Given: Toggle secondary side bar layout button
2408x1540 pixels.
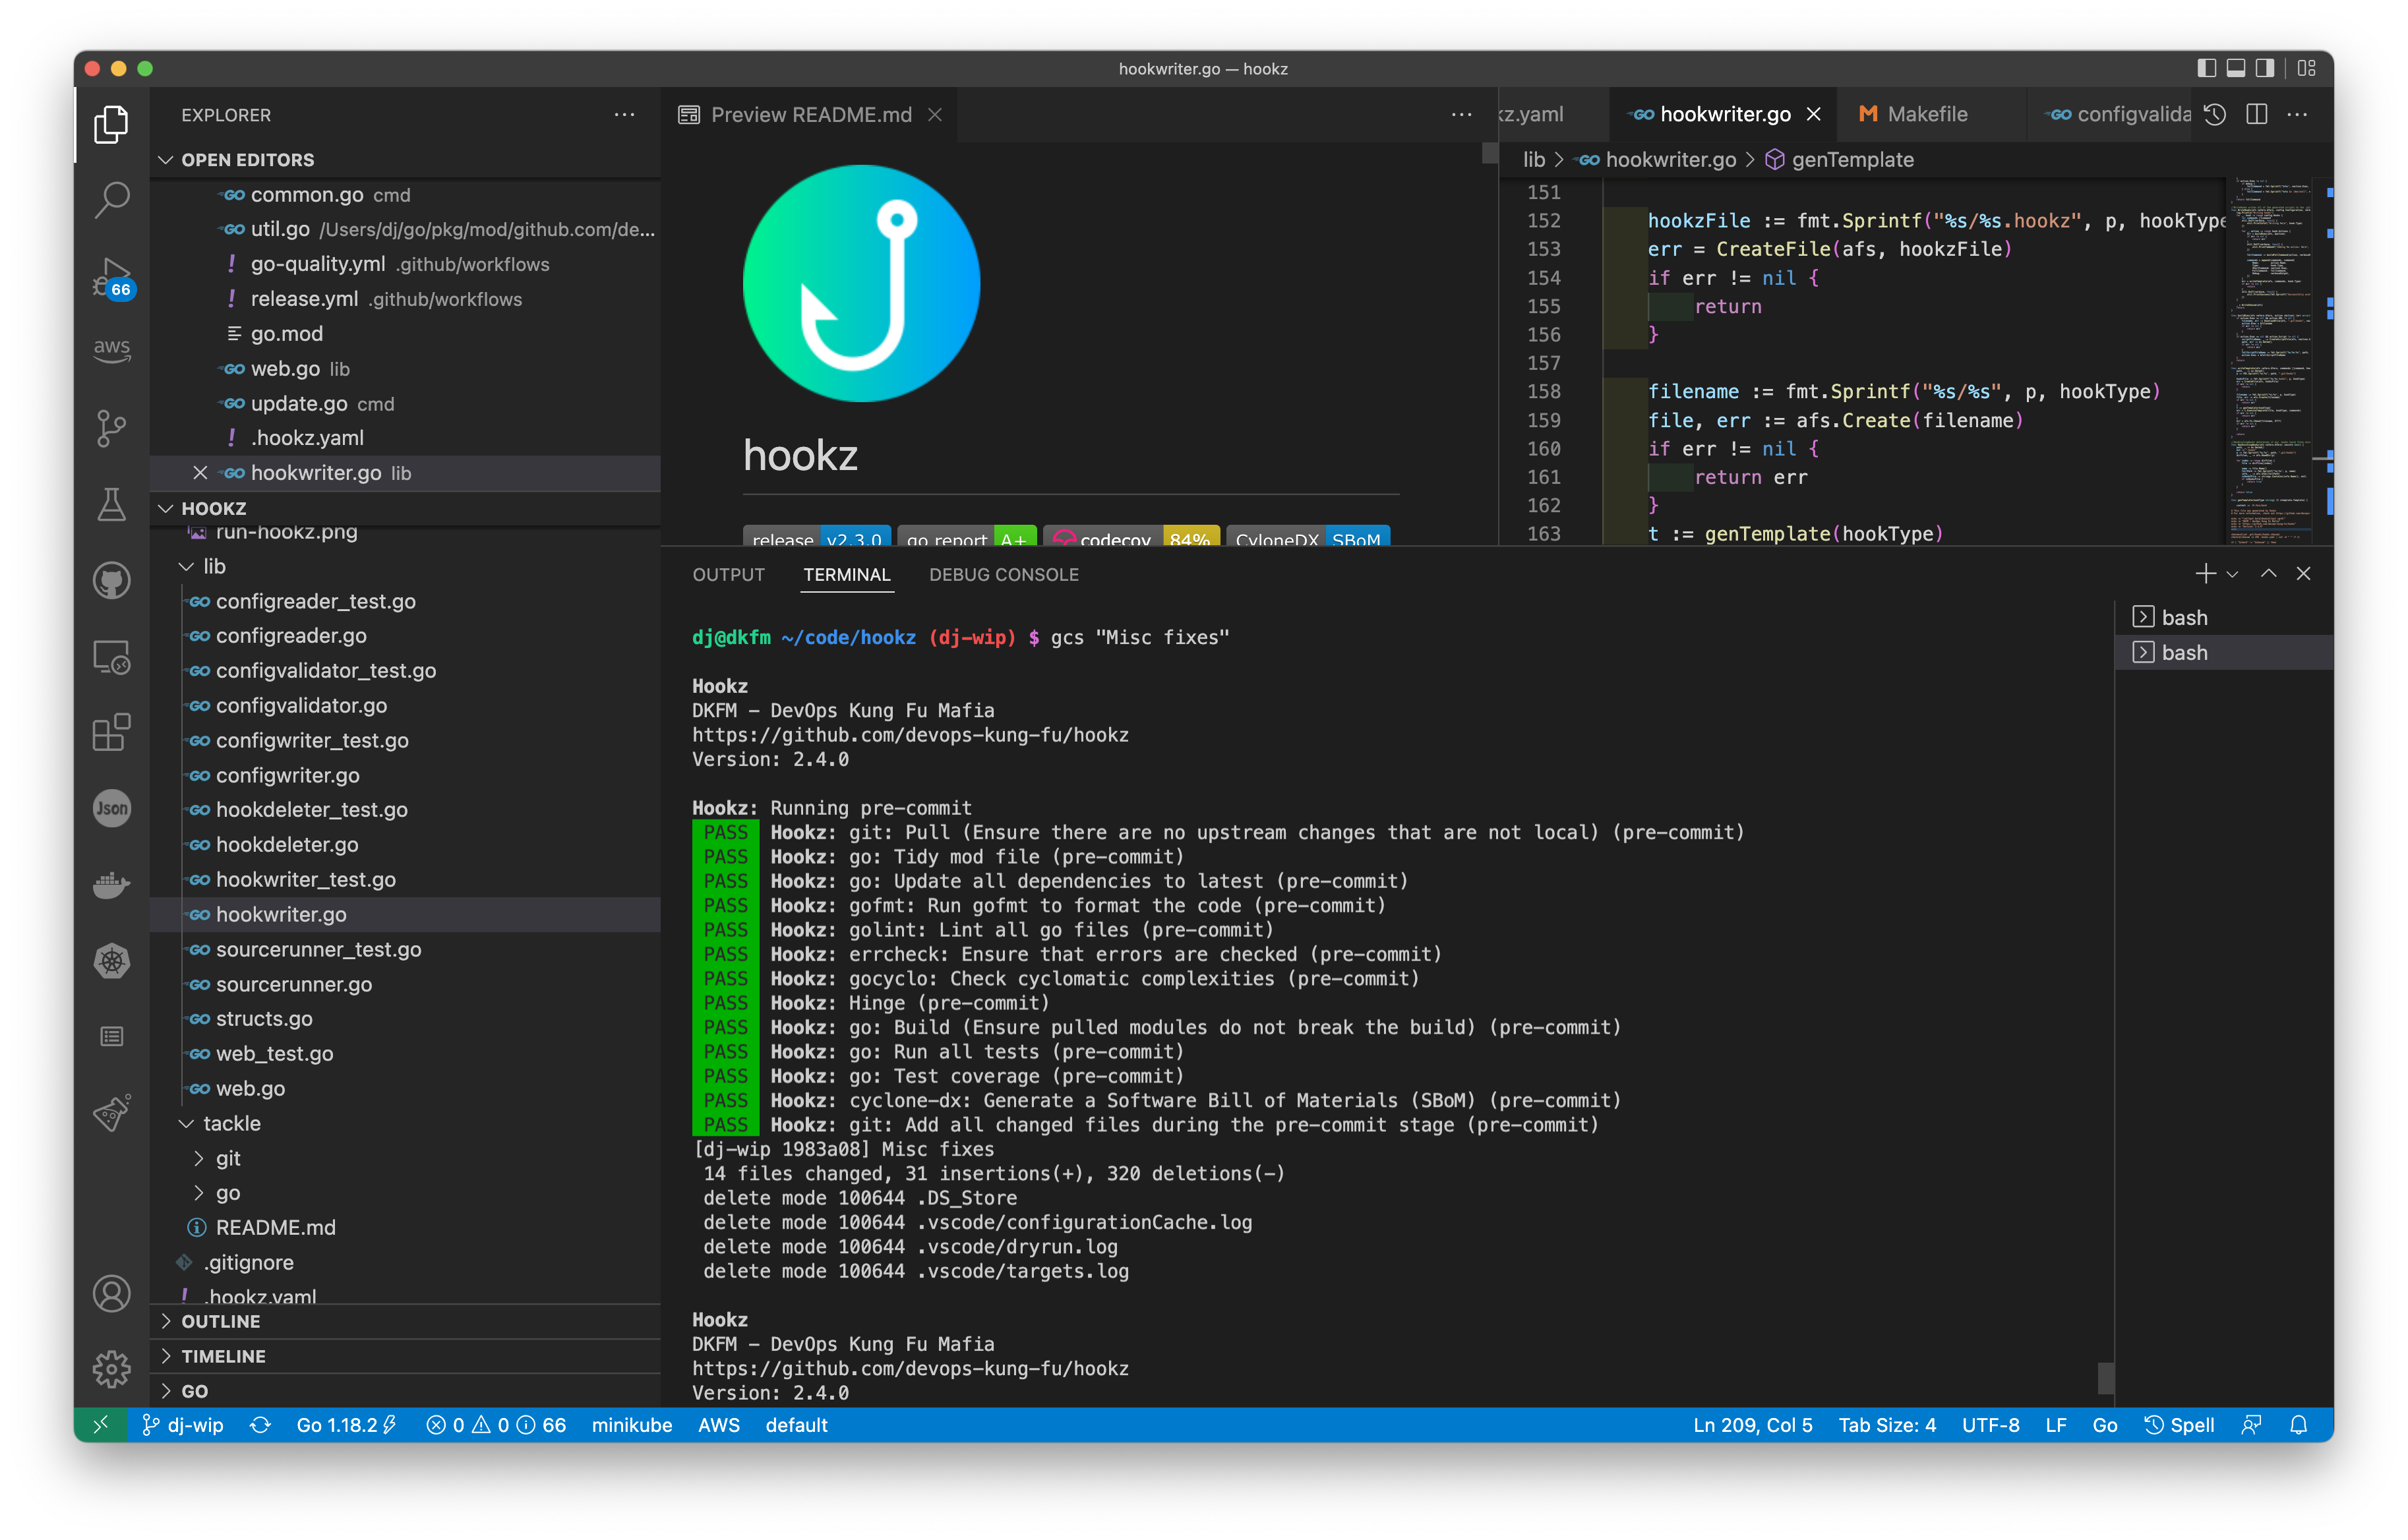Looking at the screenshot, I should (2265, 68).
